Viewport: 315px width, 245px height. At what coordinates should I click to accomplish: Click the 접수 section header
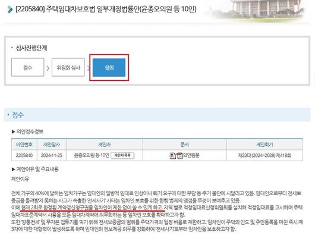(157, 115)
